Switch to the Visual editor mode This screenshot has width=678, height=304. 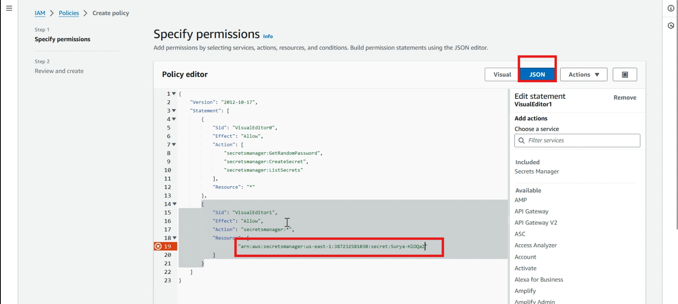click(x=502, y=75)
